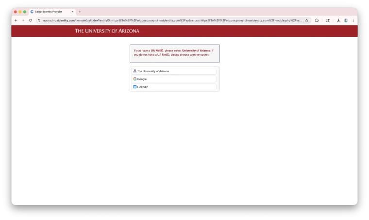The height and width of the screenshot is (220, 369).
Task: Click the green maximize window button
Action: click(x=25, y=12)
